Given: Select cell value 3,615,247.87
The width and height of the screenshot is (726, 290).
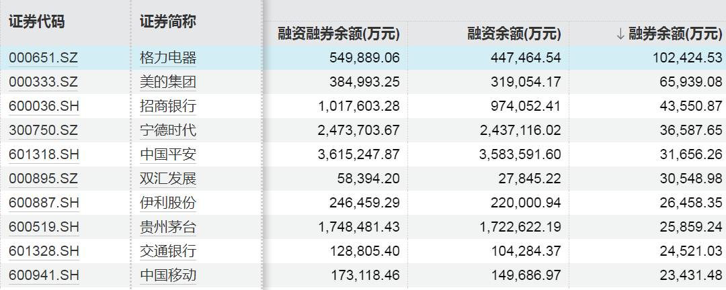Looking at the screenshot, I should [x=359, y=154].
